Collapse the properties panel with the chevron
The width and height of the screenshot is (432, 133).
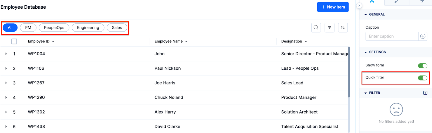pos(359,5)
